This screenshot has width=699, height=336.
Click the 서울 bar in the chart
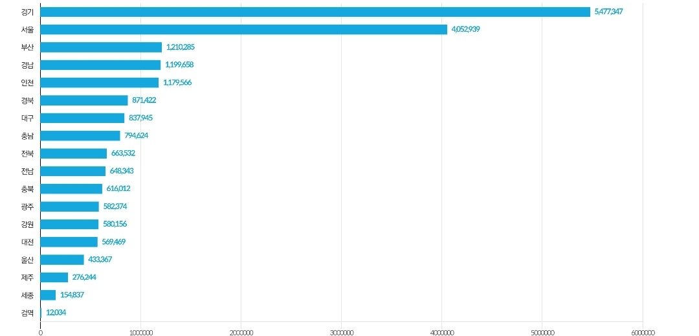(x=244, y=29)
